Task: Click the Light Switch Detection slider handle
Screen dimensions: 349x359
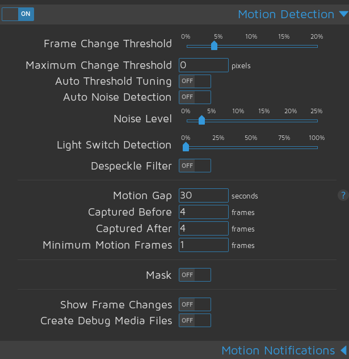Action: [x=186, y=147]
